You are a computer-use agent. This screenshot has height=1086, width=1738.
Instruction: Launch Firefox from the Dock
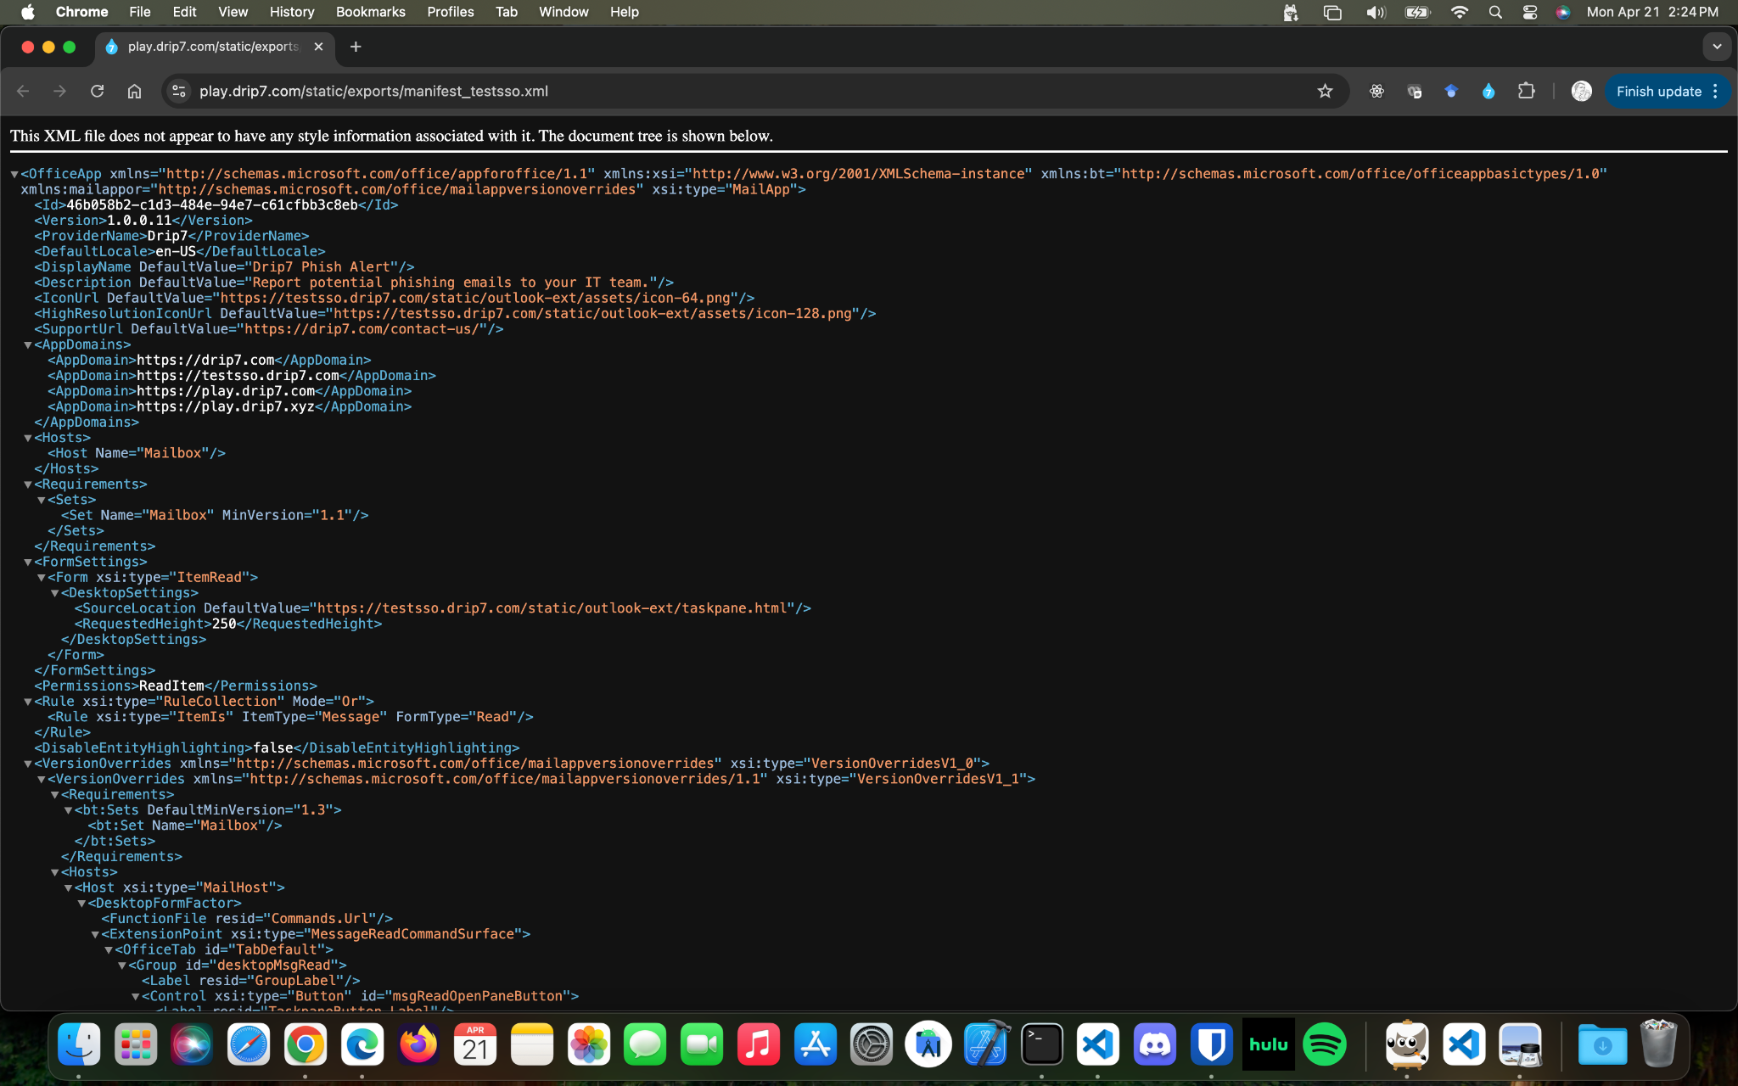click(x=418, y=1044)
